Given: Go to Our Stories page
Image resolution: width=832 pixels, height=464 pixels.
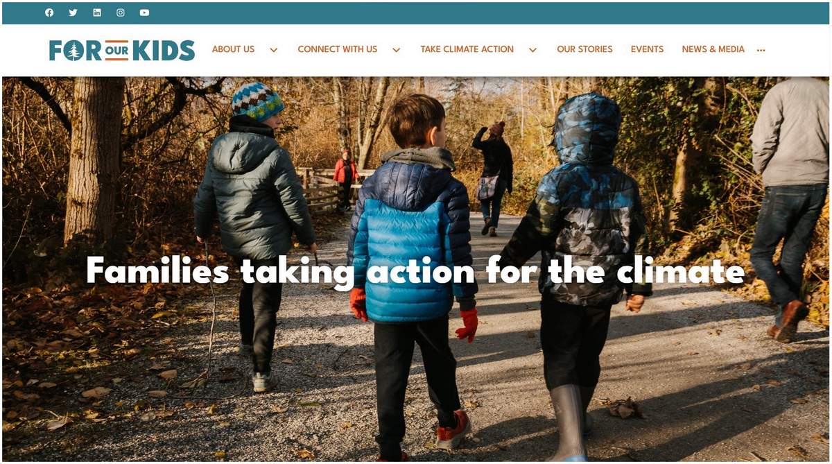Looking at the screenshot, I should coord(584,49).
